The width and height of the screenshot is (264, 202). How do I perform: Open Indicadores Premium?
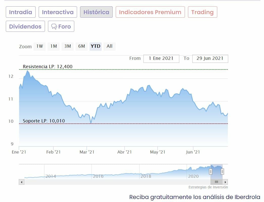pyautogui.click(x=150, y=12)
